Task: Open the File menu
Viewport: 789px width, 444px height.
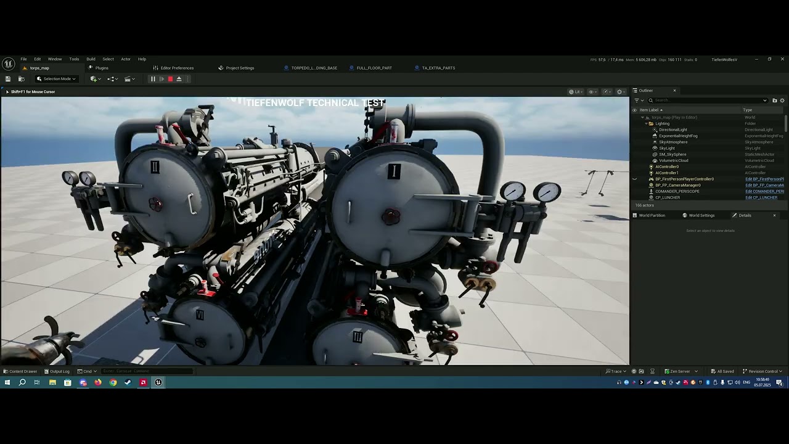Action: [23, 59]
